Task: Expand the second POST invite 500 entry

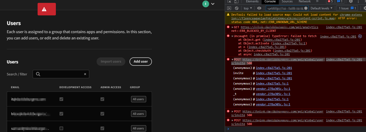Action: click(x=233, y=111)
